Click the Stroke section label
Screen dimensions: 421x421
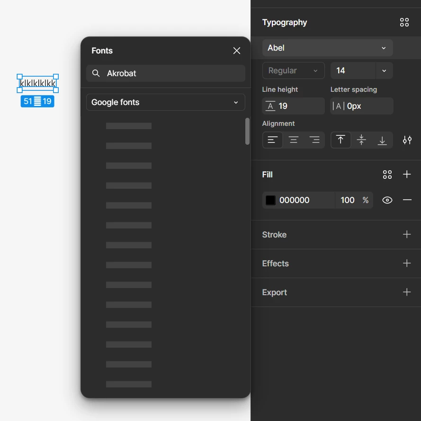coord(274,235)
